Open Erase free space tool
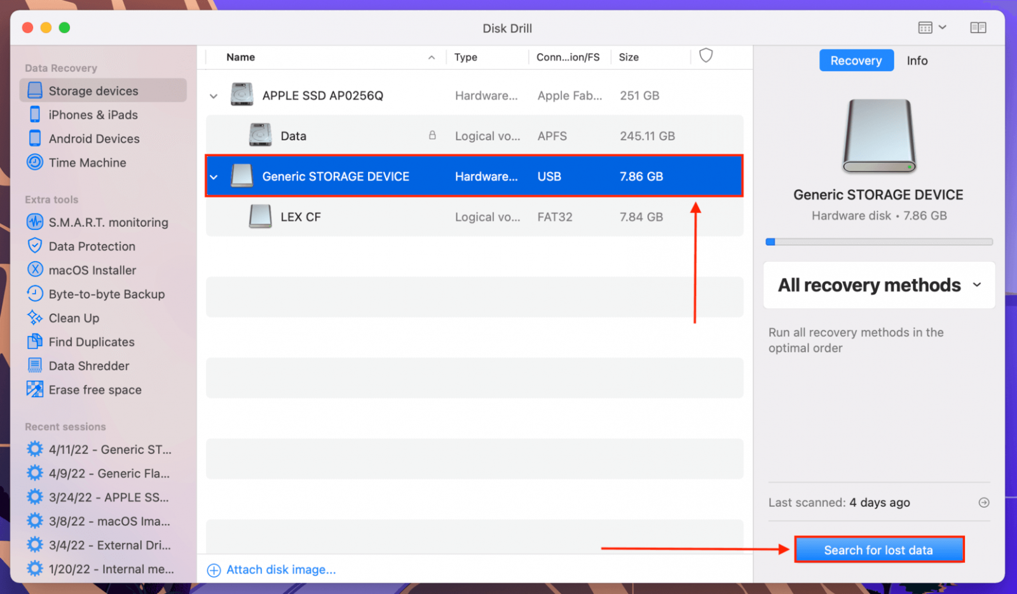The image size is (1017, 594). pos(95,389)
